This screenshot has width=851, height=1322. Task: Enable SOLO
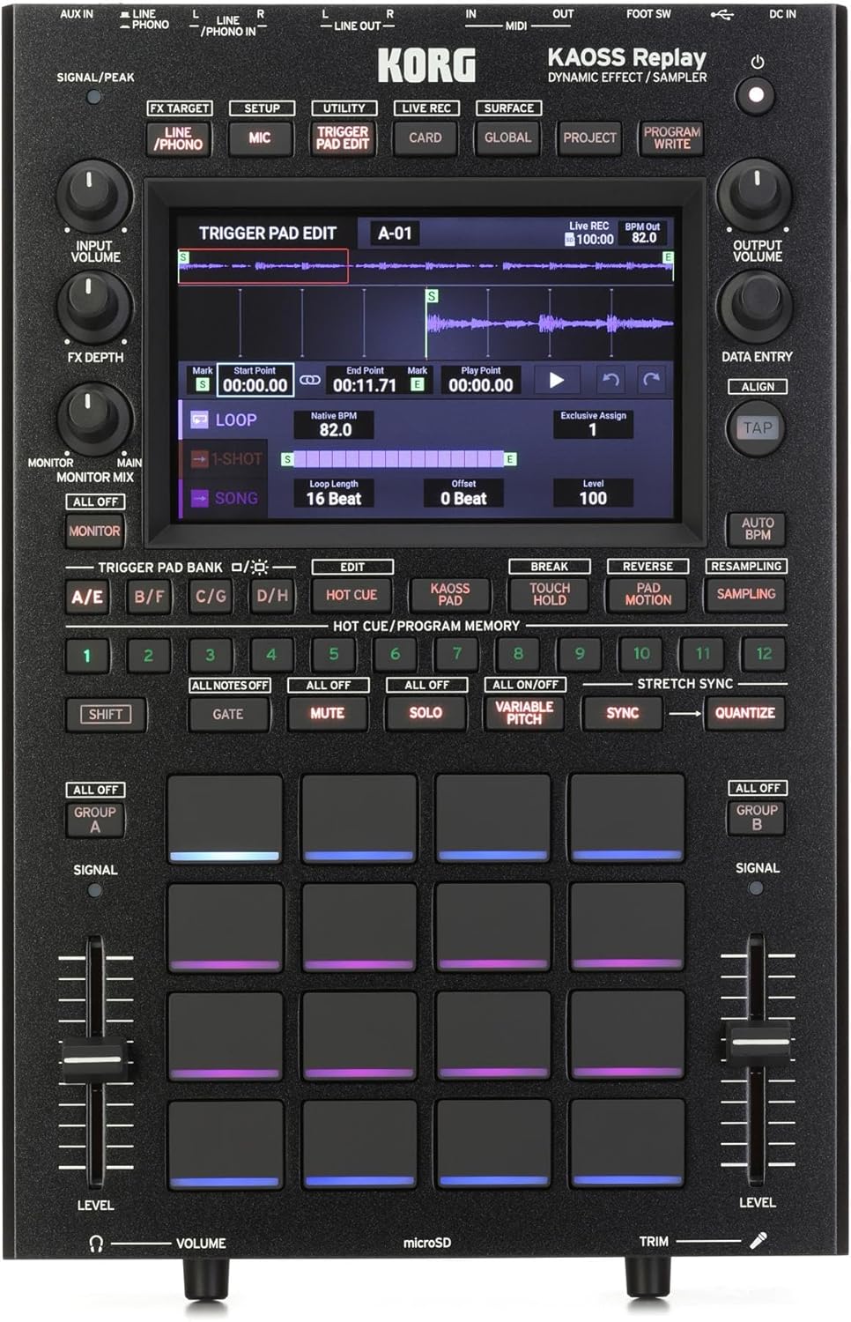425,714
